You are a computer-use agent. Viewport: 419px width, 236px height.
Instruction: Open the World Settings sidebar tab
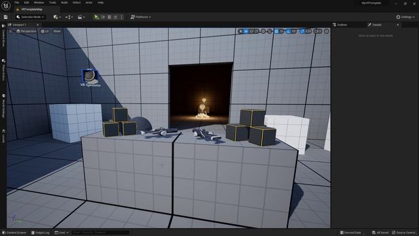point(3,106)
